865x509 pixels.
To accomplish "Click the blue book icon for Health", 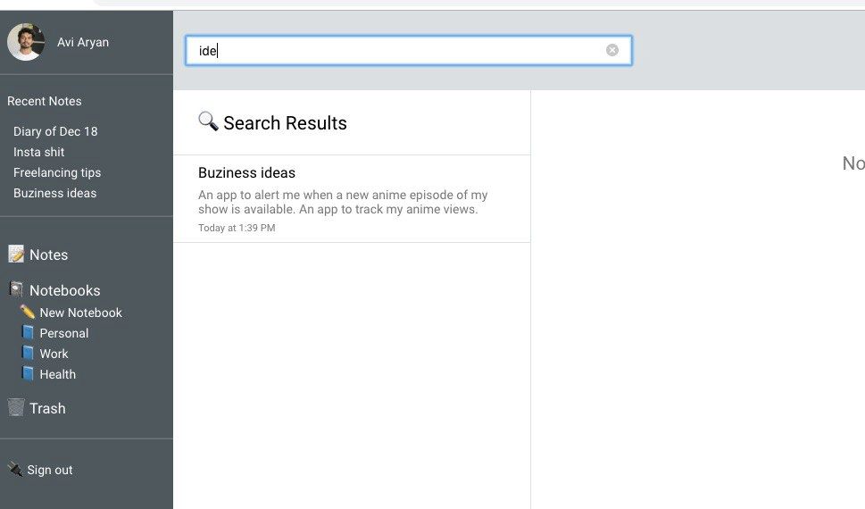I will tap(28, 374).
